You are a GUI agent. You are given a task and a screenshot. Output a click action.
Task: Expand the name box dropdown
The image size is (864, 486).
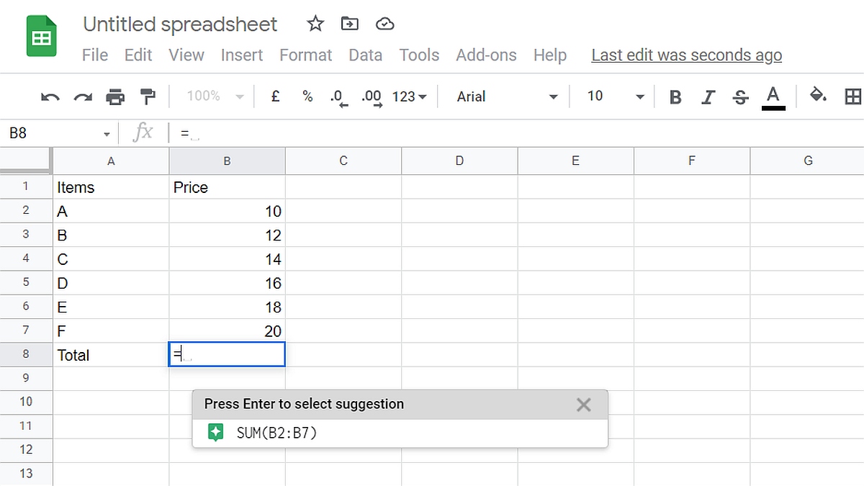(107, 132)
